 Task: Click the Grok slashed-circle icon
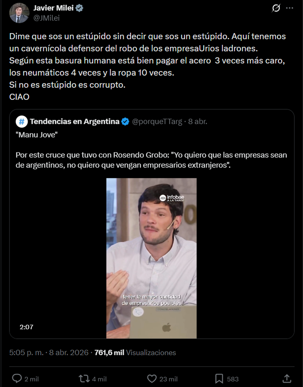point(276,8)
